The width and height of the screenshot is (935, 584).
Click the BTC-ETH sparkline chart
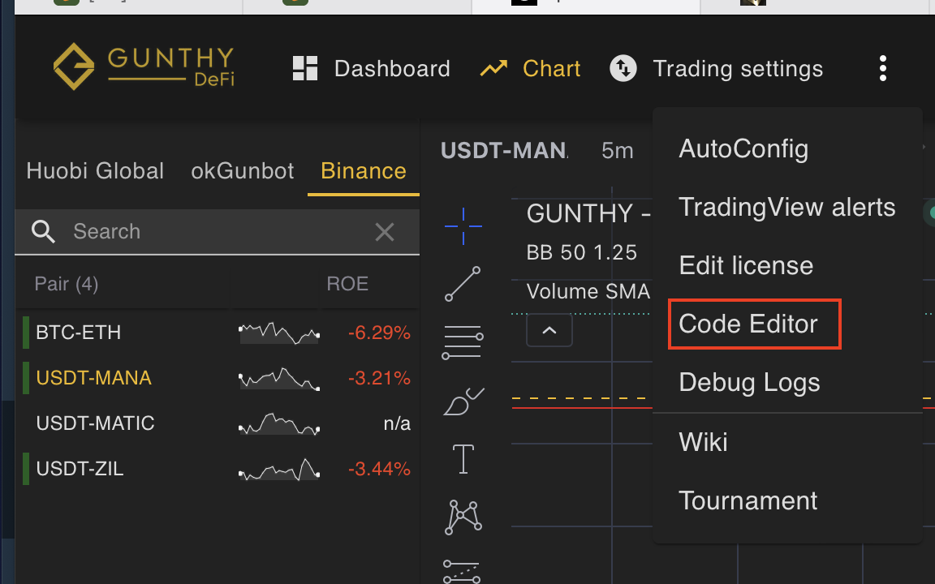pos(279,333)
